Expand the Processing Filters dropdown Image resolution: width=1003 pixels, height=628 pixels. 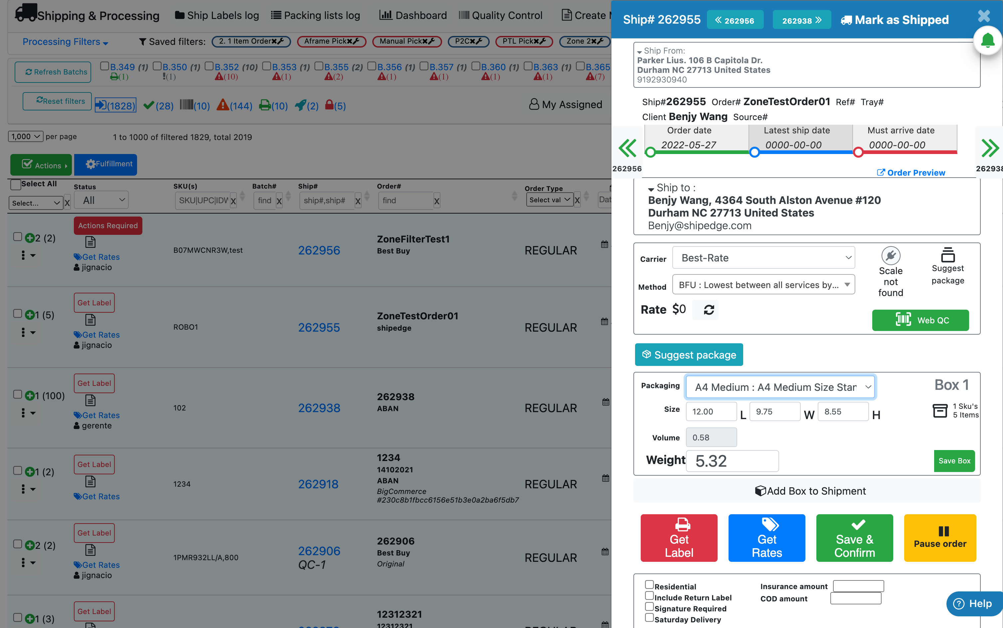(65, 42)
